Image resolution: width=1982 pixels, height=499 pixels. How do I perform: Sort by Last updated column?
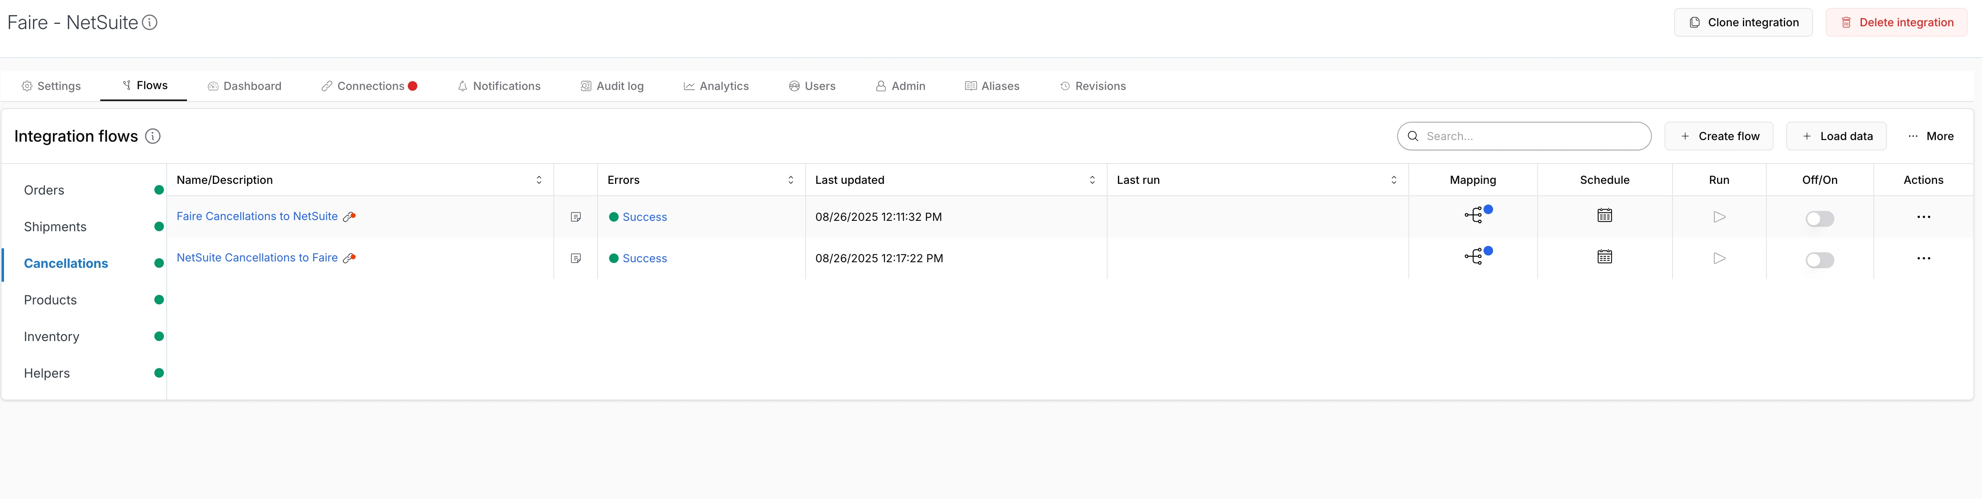1092,180
